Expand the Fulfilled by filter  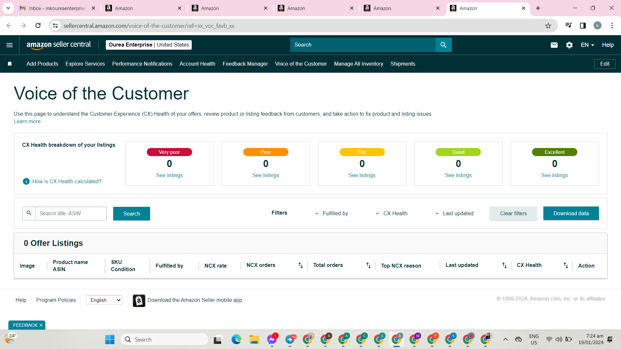pyautogui.click(x=332, y=214)
